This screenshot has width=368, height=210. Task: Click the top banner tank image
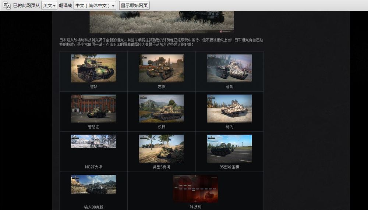pyautogui.click(x=162, y=22)
